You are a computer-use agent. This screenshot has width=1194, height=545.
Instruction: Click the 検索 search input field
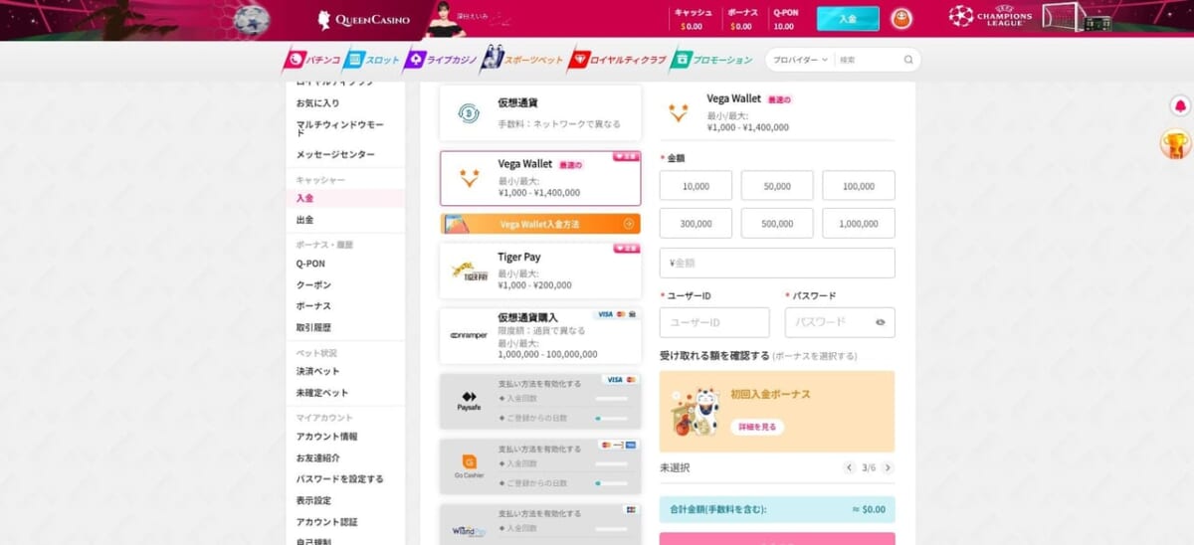(869, 60)
